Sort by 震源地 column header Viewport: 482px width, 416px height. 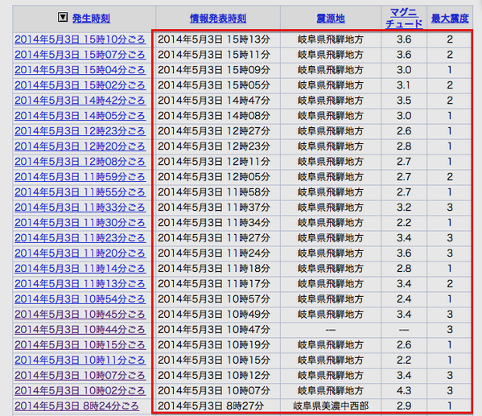point(331,19)
